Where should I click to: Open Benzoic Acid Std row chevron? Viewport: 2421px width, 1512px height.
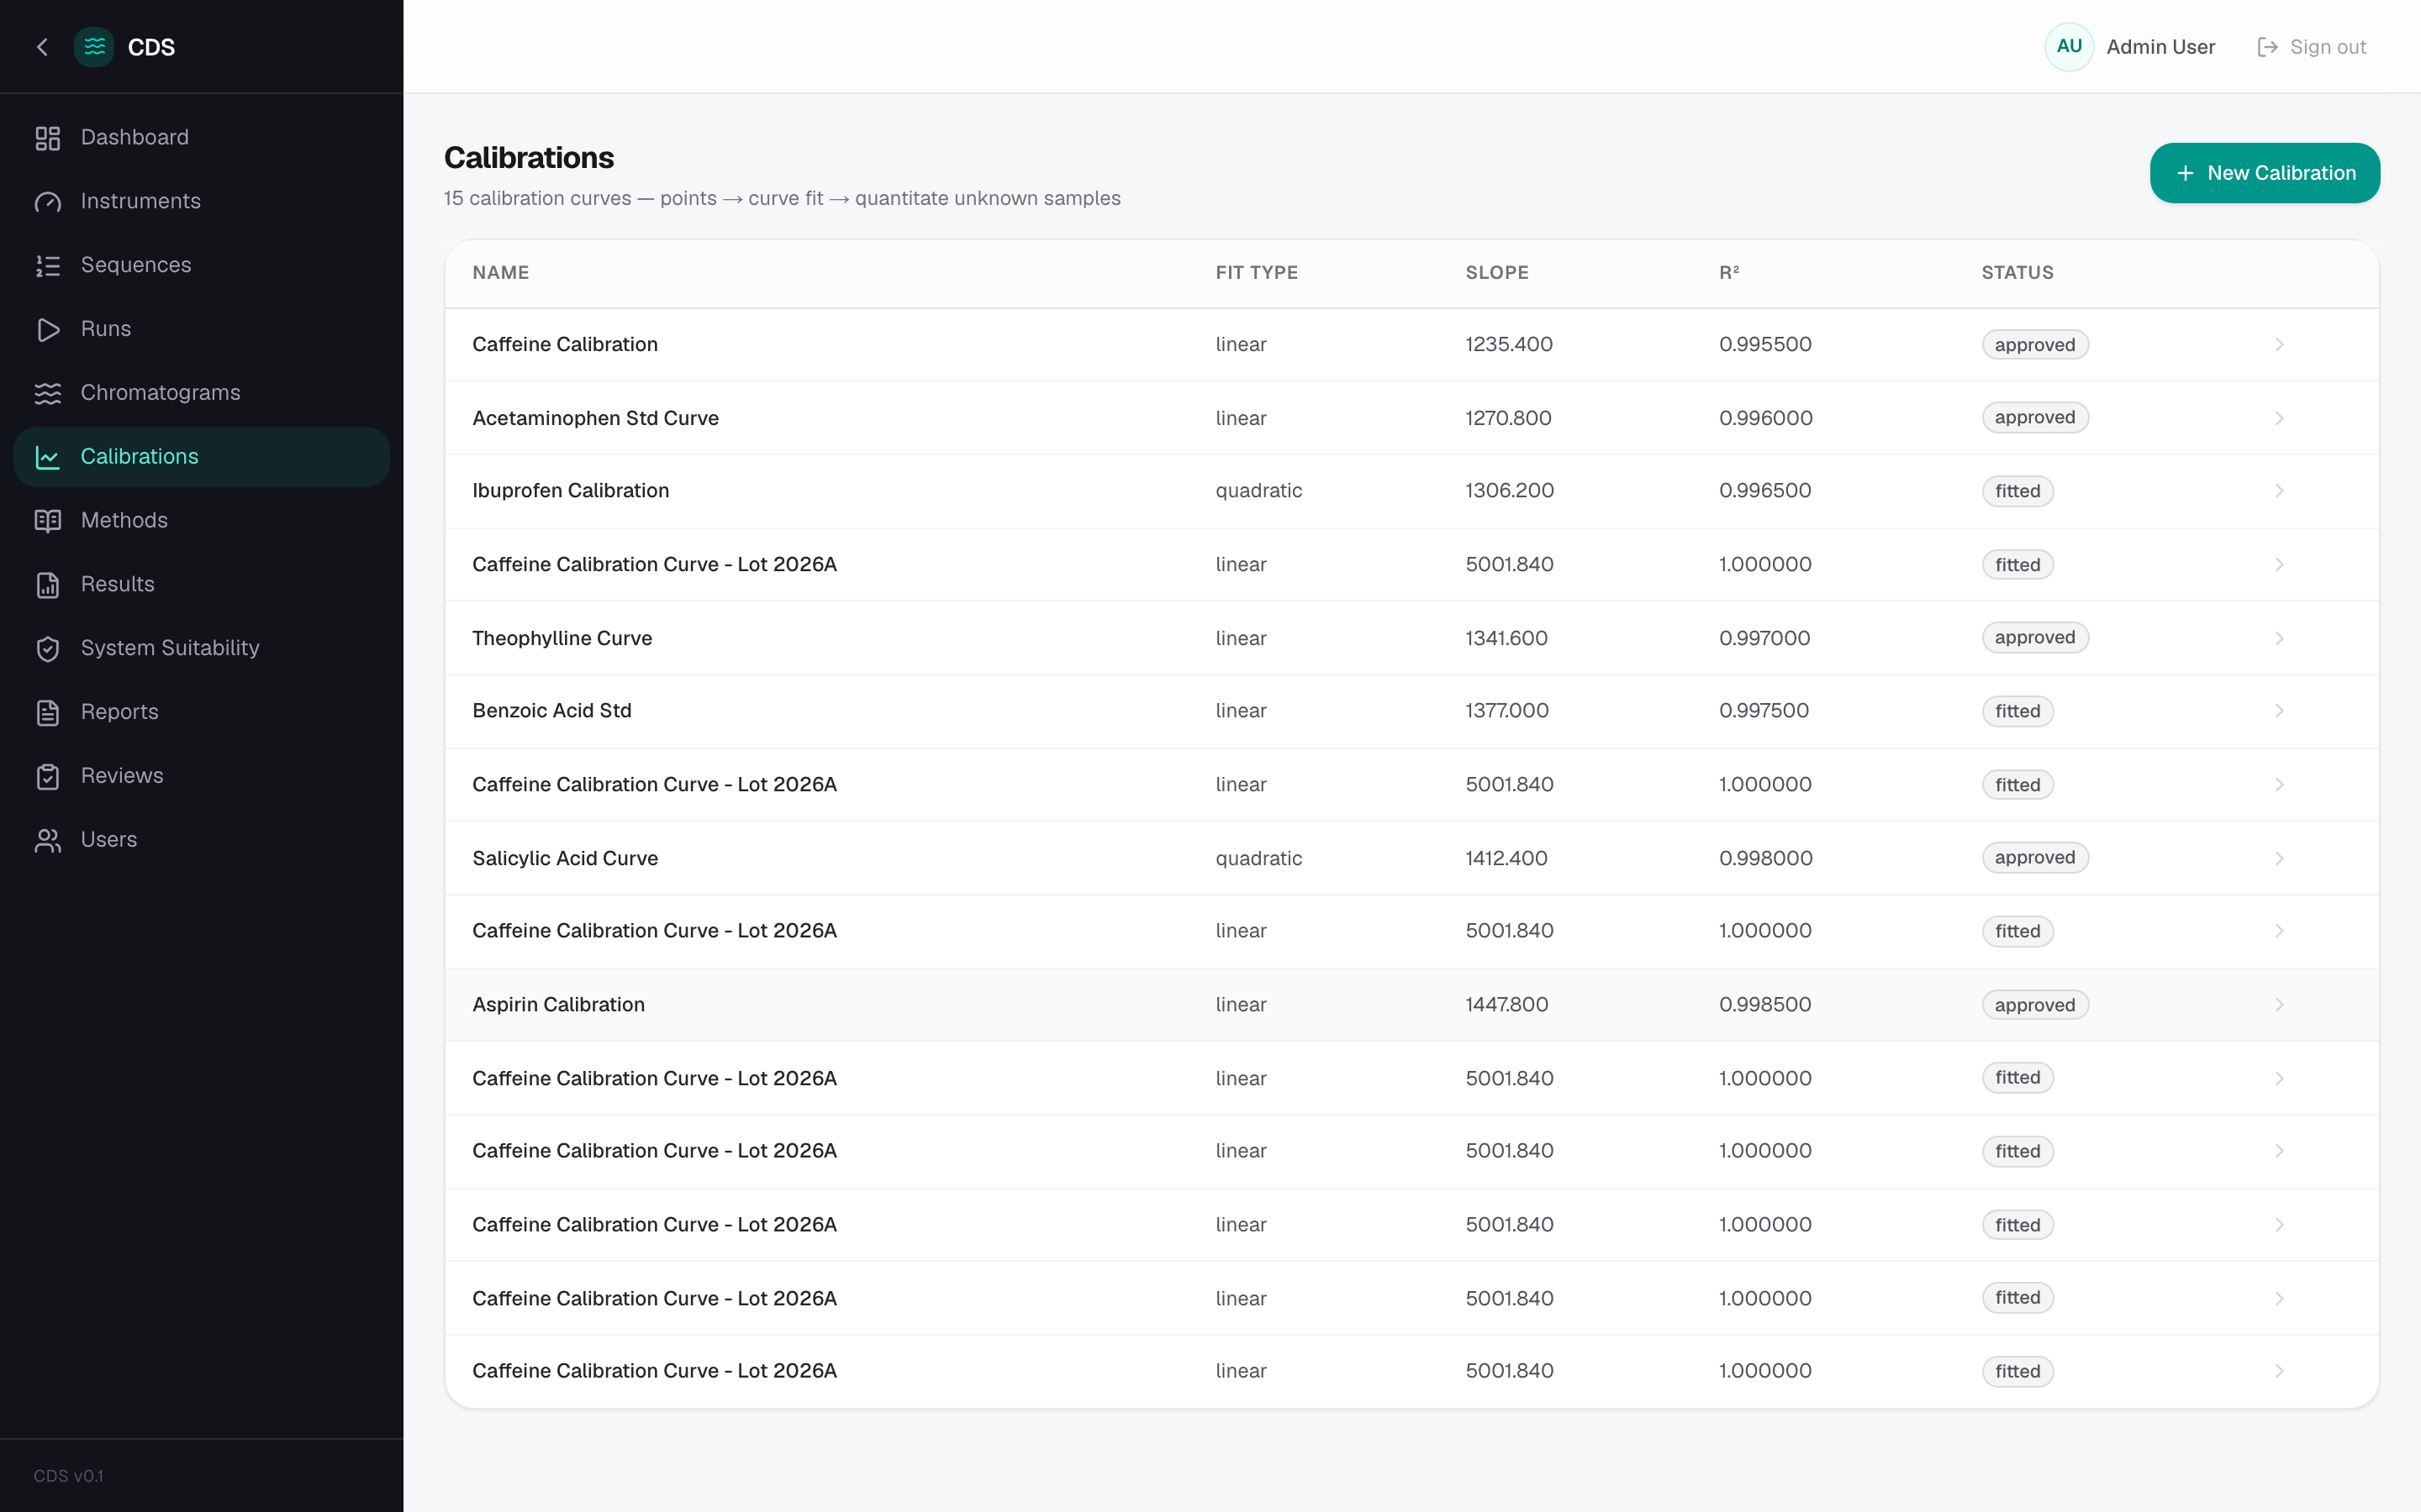coord(2279,711)
